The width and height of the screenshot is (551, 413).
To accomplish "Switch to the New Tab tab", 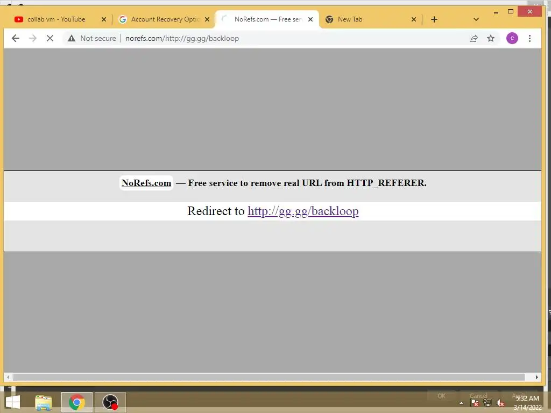I will click(350, 19).
